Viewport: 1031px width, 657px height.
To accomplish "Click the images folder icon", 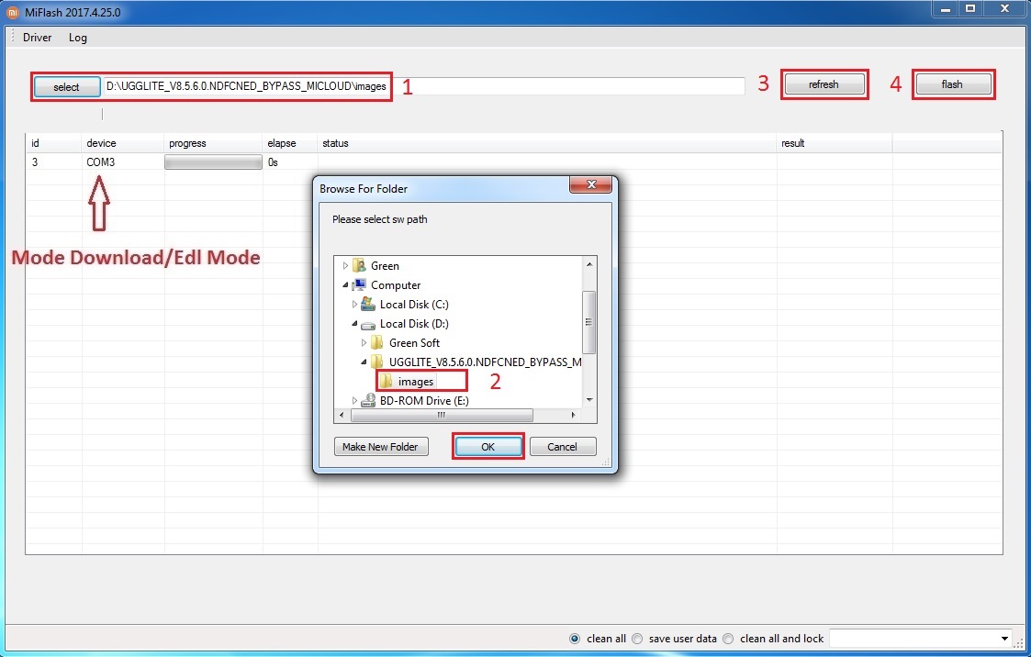I will (386, 381).
